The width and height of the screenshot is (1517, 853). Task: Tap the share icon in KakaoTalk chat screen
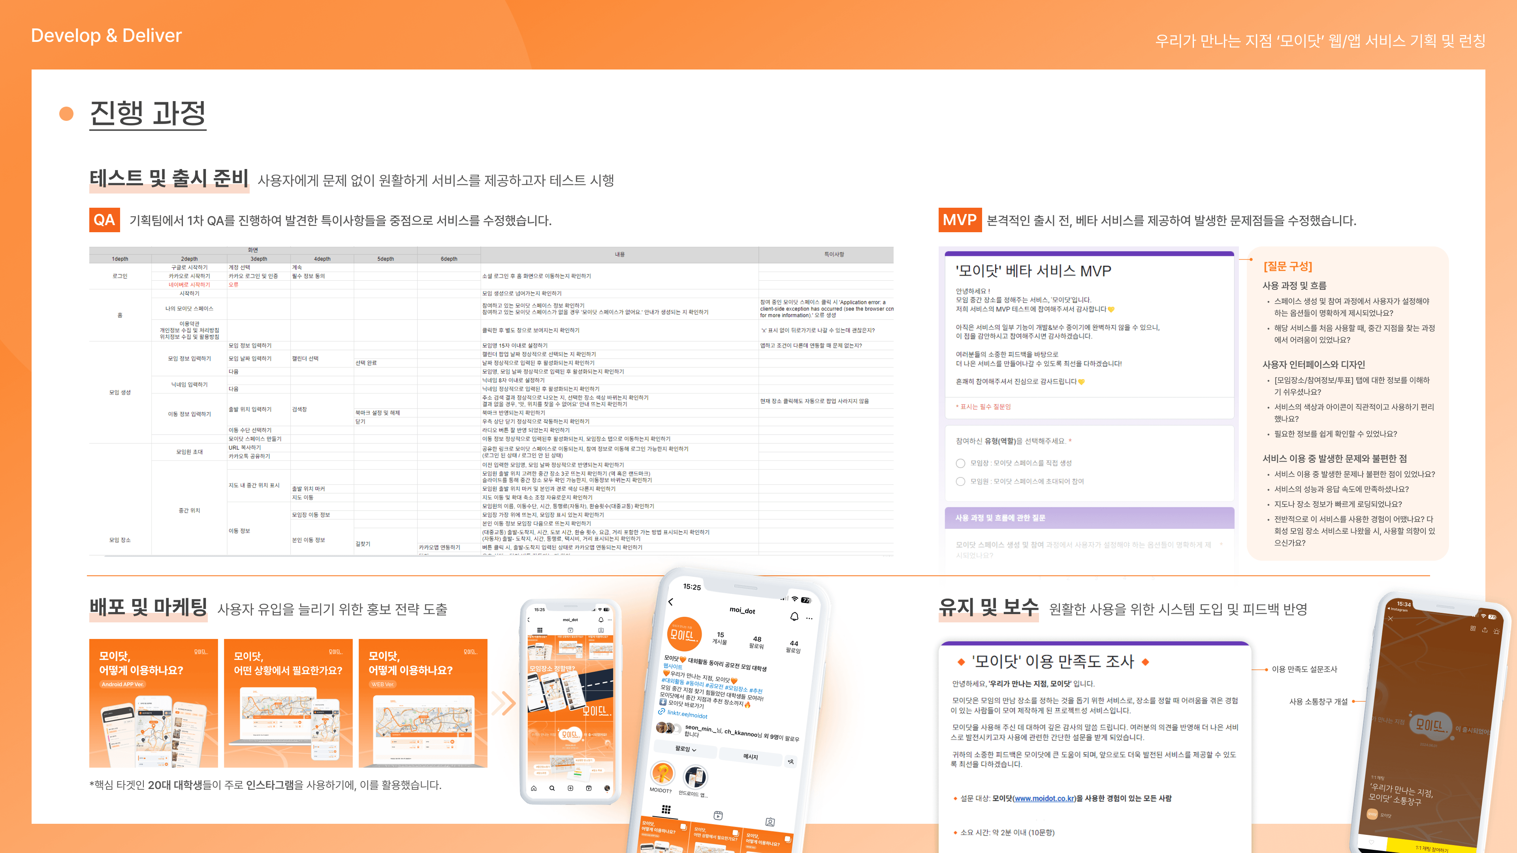(1485, 630)
